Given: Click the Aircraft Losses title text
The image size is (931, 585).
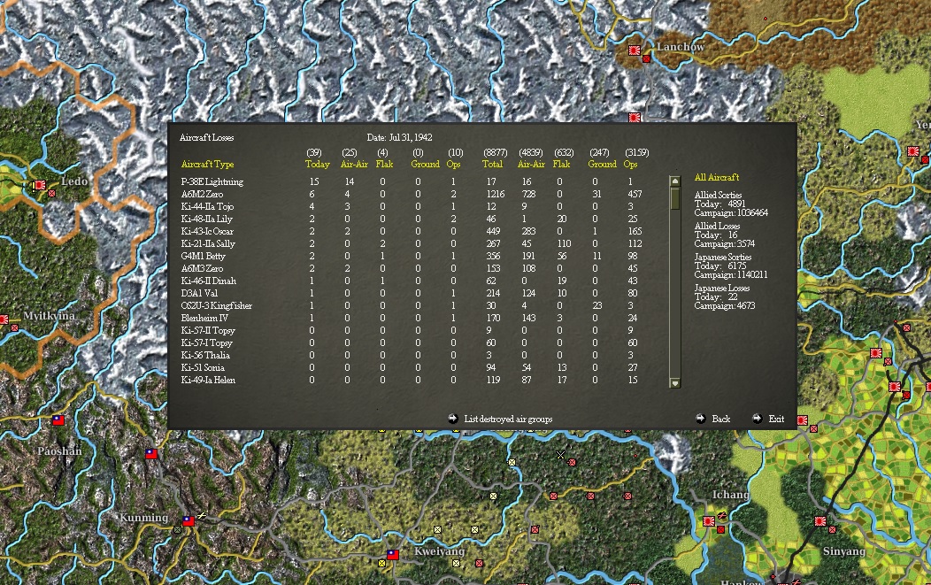Looking at the screenshot, I should pos(206,137).
